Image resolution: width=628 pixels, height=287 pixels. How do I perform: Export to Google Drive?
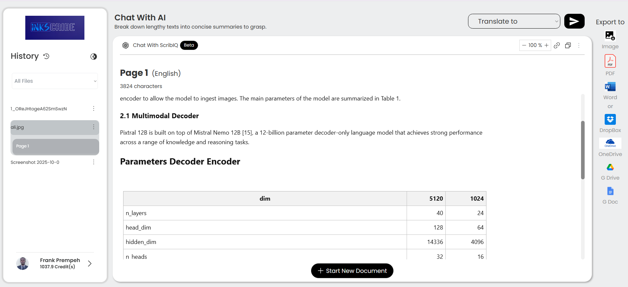click(610, 167)
